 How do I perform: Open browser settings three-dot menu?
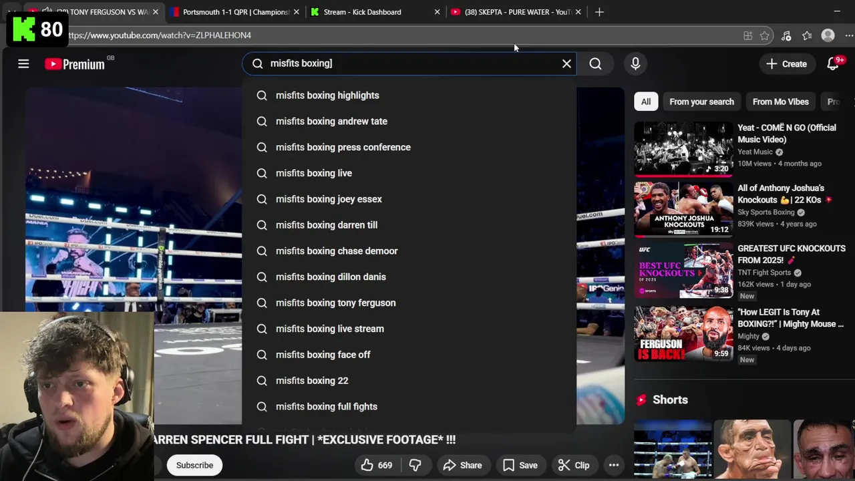(848, 35)
